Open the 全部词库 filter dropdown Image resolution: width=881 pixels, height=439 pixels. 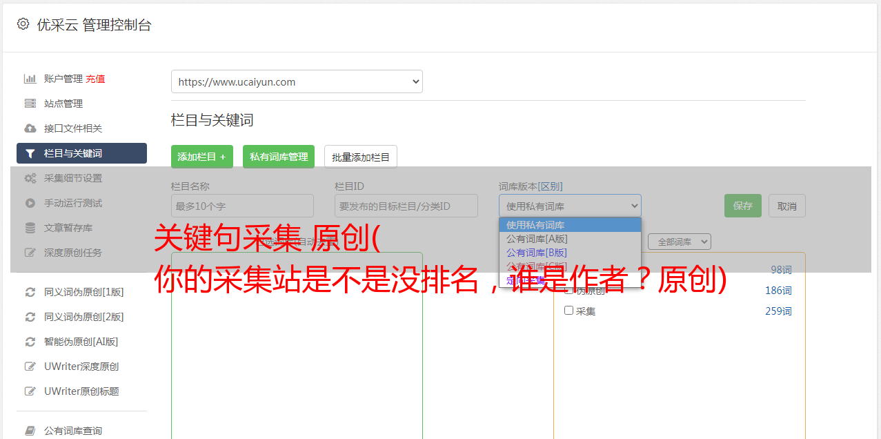680,242
